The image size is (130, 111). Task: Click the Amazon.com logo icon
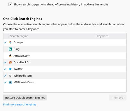[x=10, y=56]
